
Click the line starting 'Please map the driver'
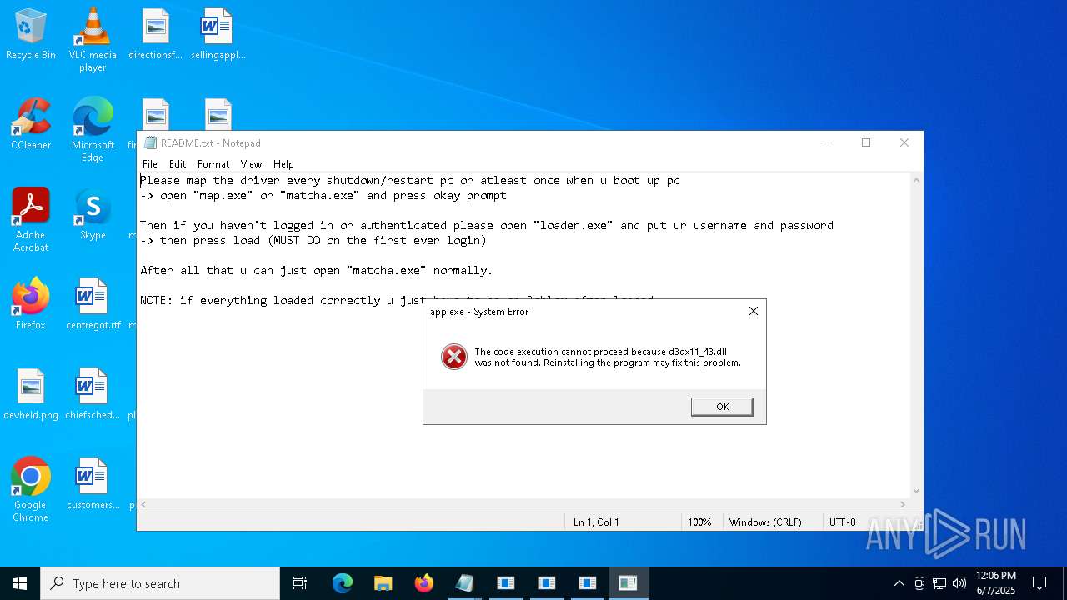pos(410,180)
